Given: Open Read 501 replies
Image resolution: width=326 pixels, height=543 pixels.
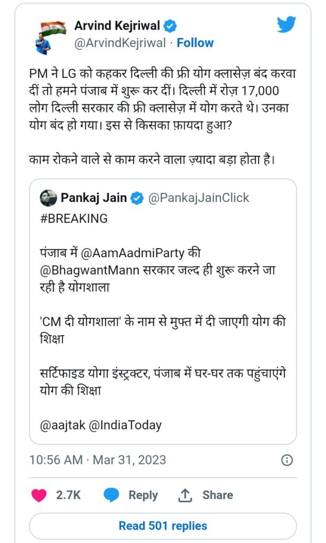Looking at the screenshot, I should 163,526.
